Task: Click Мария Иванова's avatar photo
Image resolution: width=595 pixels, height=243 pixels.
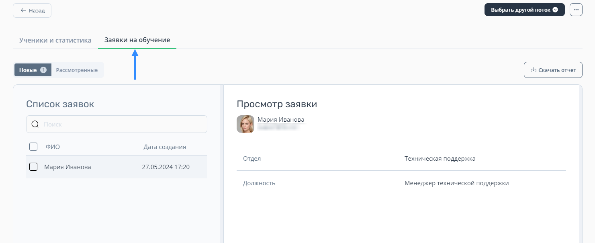Action: tap(245, 124)
